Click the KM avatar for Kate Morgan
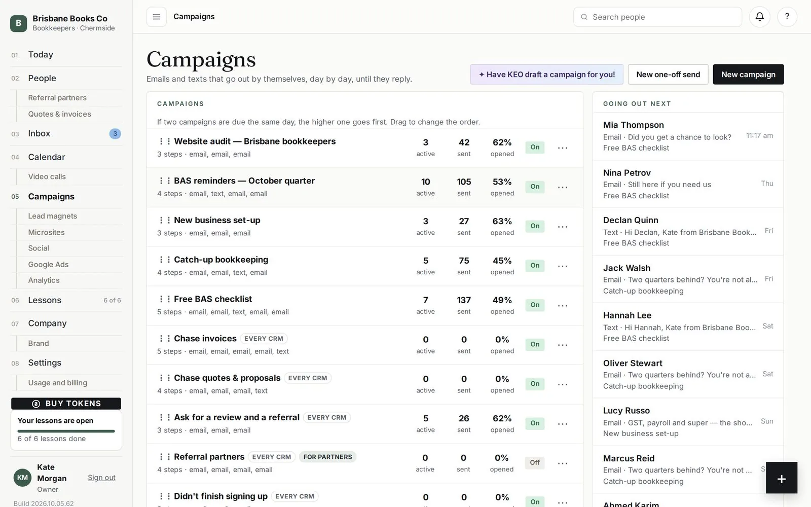 (x=22, y=478)
